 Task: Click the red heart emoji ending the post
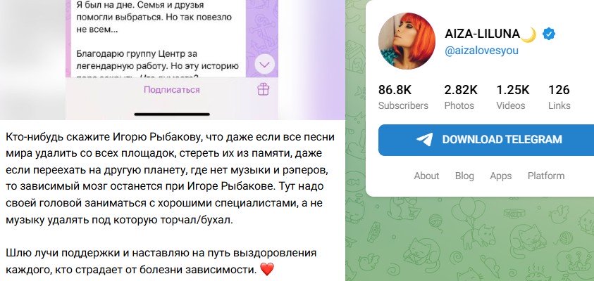point(268,269)
